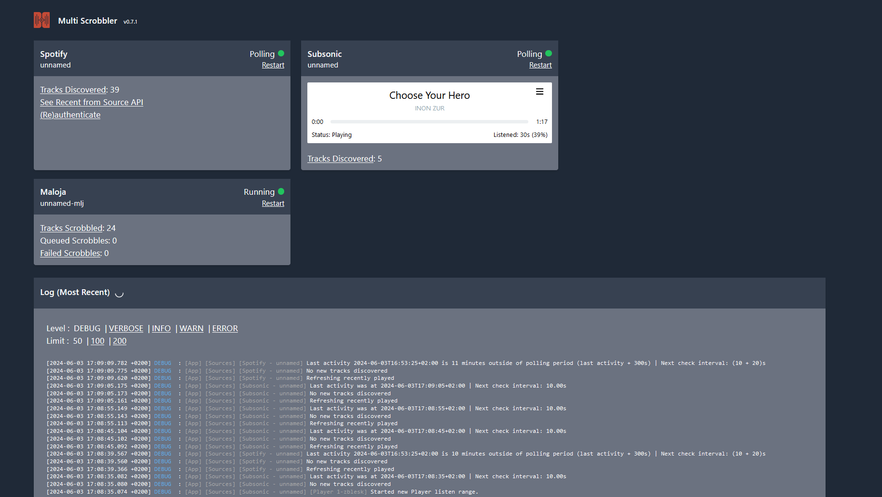Click the (Re)authenticate Spotify link
The image size is (882, 497).
(70, 115)
